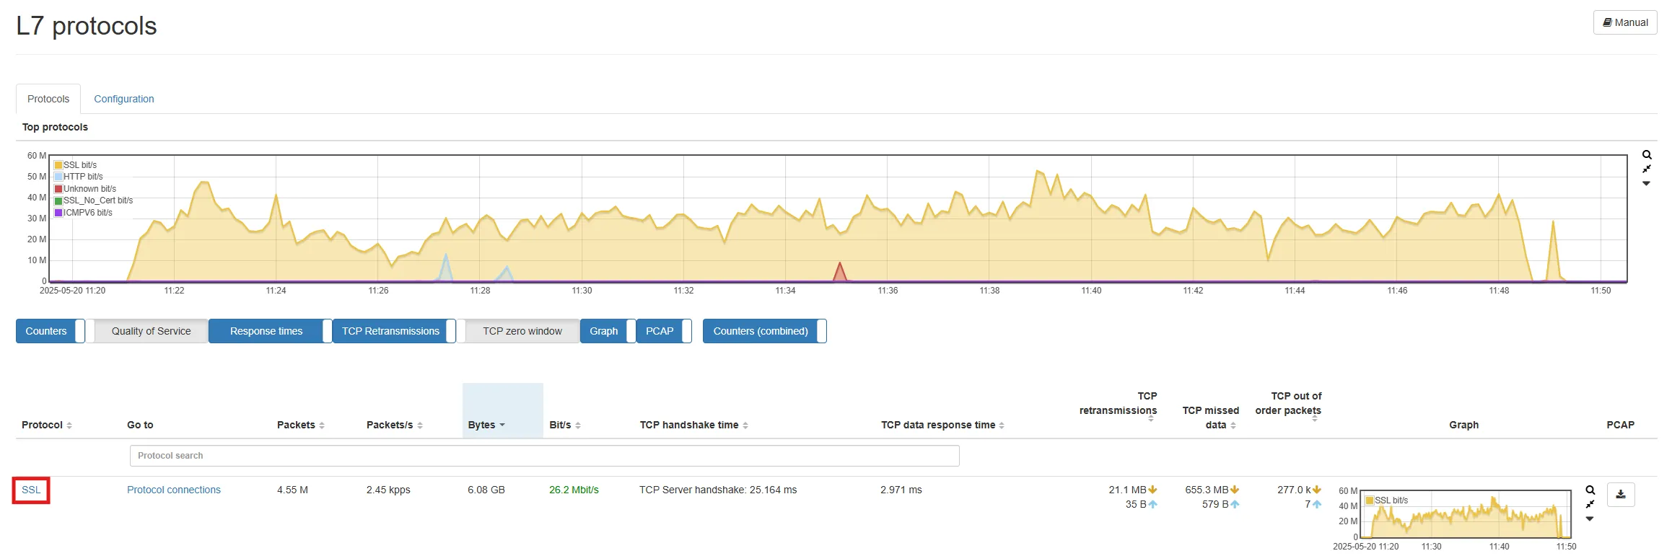Select the Protocols tab
Viewport: 1672px width, 556px height.
(48, 99)
